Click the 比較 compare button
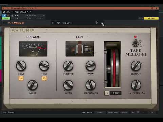Image resolution: width=163 pixels, height=122 pixels. coord(17,18)
